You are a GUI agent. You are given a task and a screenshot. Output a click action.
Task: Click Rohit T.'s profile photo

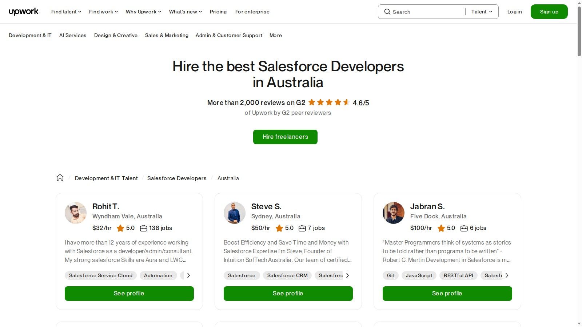[x=75, y=213]
